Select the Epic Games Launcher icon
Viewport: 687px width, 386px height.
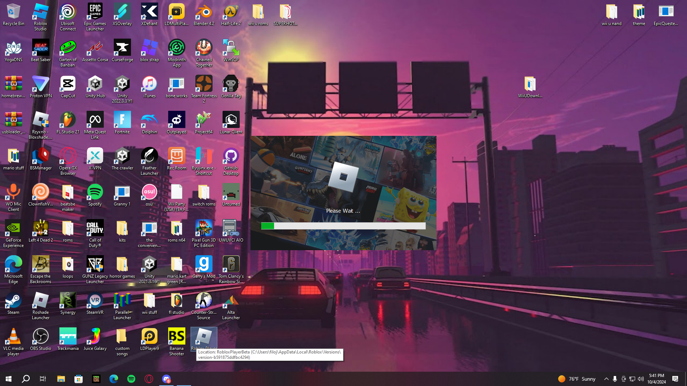click(x=95, y=18)
